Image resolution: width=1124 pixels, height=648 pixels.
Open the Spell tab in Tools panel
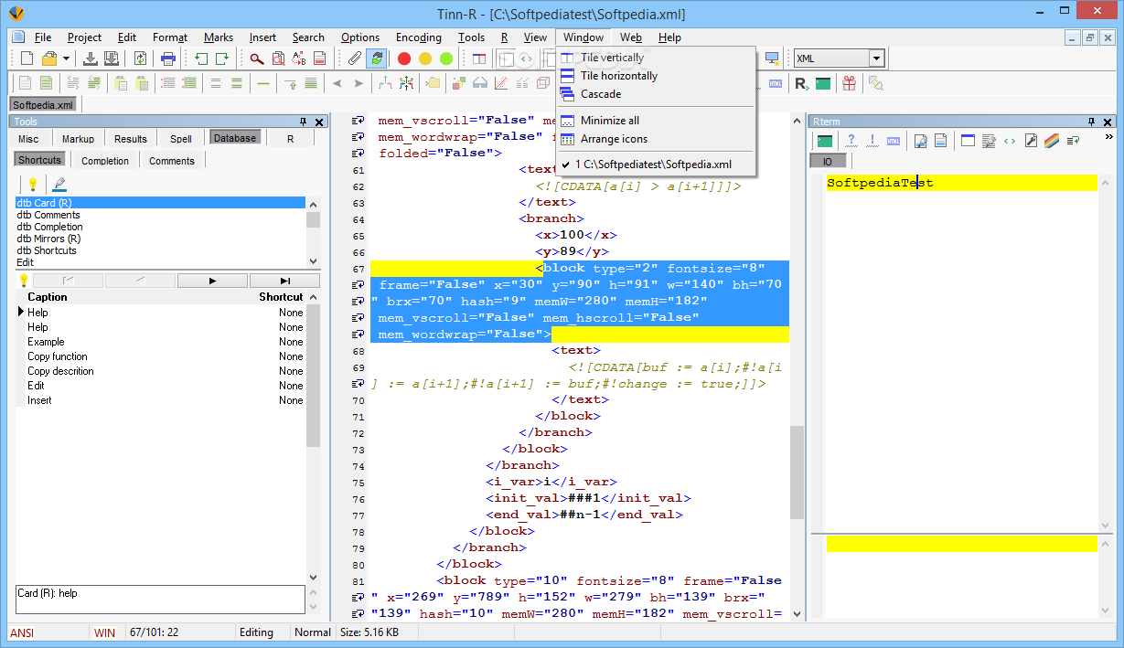[181, 139]
